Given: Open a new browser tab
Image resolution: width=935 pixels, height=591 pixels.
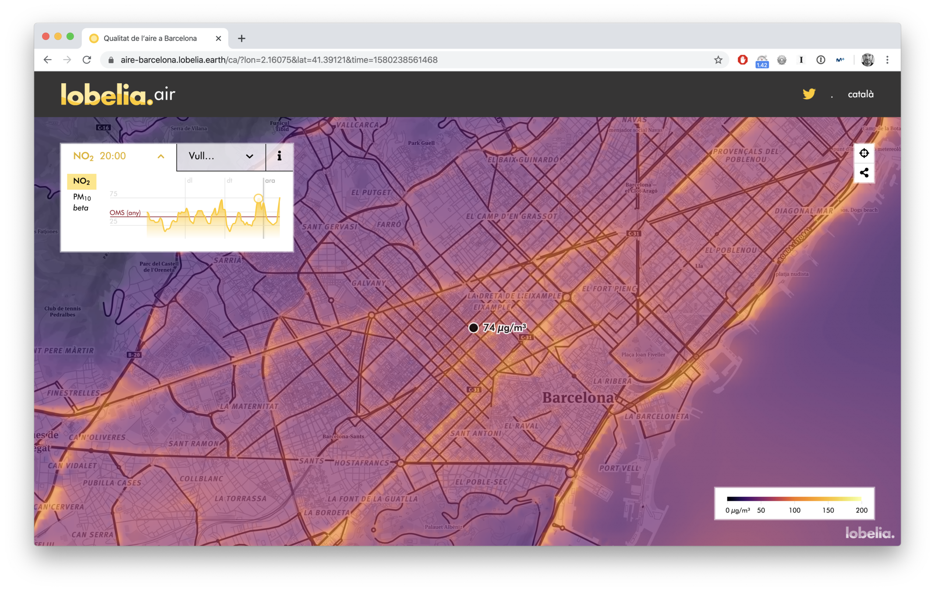Looking at the screenshot, I should (x=241, y=39).
